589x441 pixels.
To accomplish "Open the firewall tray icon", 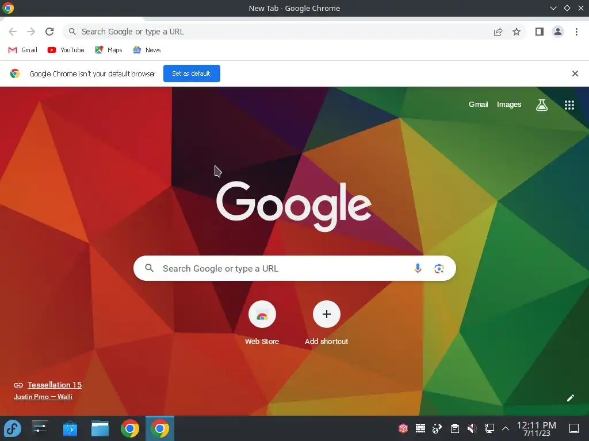I will [x=420, y=428].
